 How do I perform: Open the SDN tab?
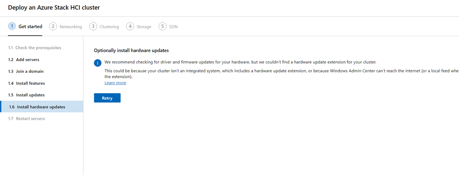point(168,27)
